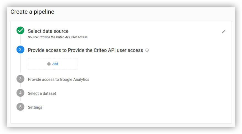
Task: Go to the Settings step label
Action: (x=35, y=107)
